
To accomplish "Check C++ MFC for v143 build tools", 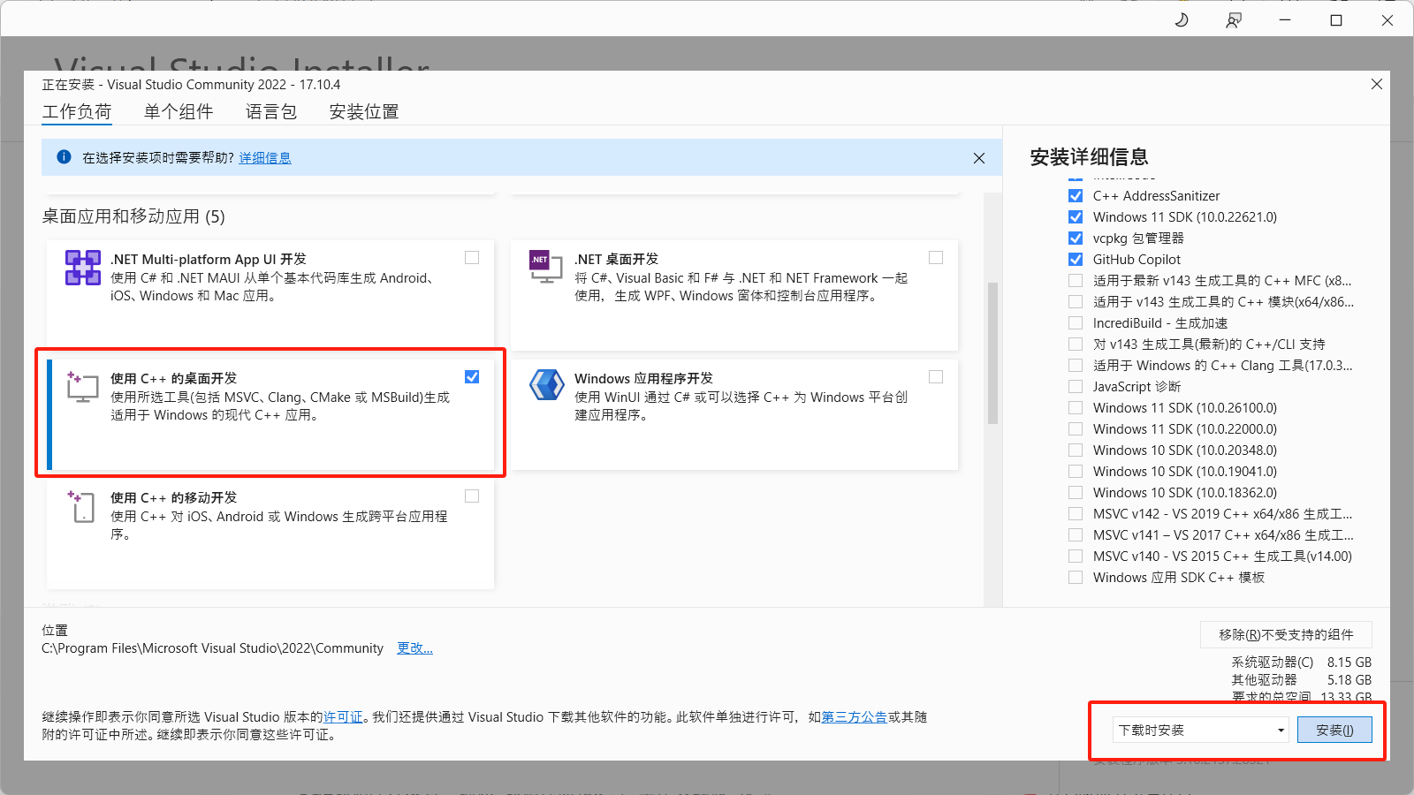I will (1076, 281).
